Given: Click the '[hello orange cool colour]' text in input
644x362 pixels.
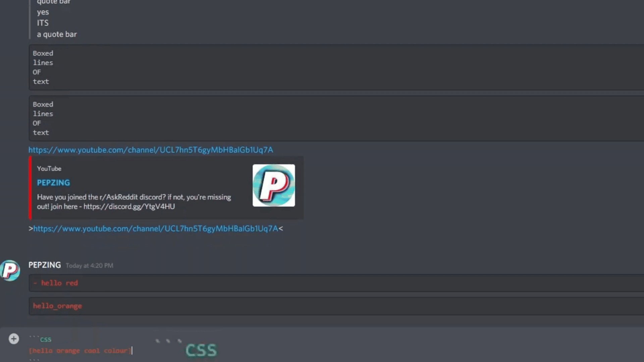Looking at the screenshot, I should pos(80,351).
